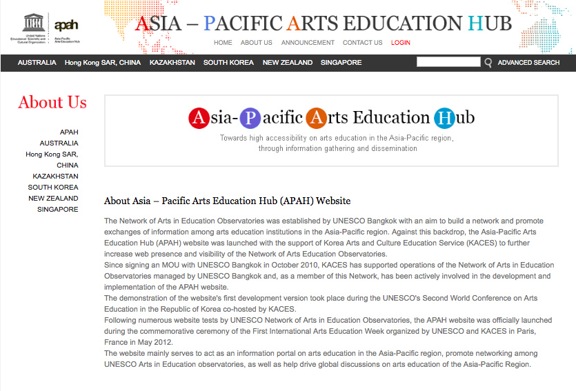The image size is (576, 391).
Task: Click SINGAPORE in the About Us sidebar
Action: coord(58,209)
